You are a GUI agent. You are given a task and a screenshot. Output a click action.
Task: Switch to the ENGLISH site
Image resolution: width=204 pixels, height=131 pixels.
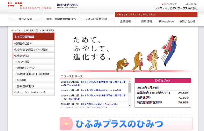(192, 4)
